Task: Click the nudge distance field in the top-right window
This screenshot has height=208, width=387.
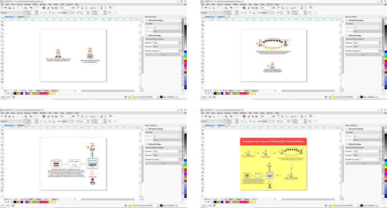Action: [x=283, y=13]
